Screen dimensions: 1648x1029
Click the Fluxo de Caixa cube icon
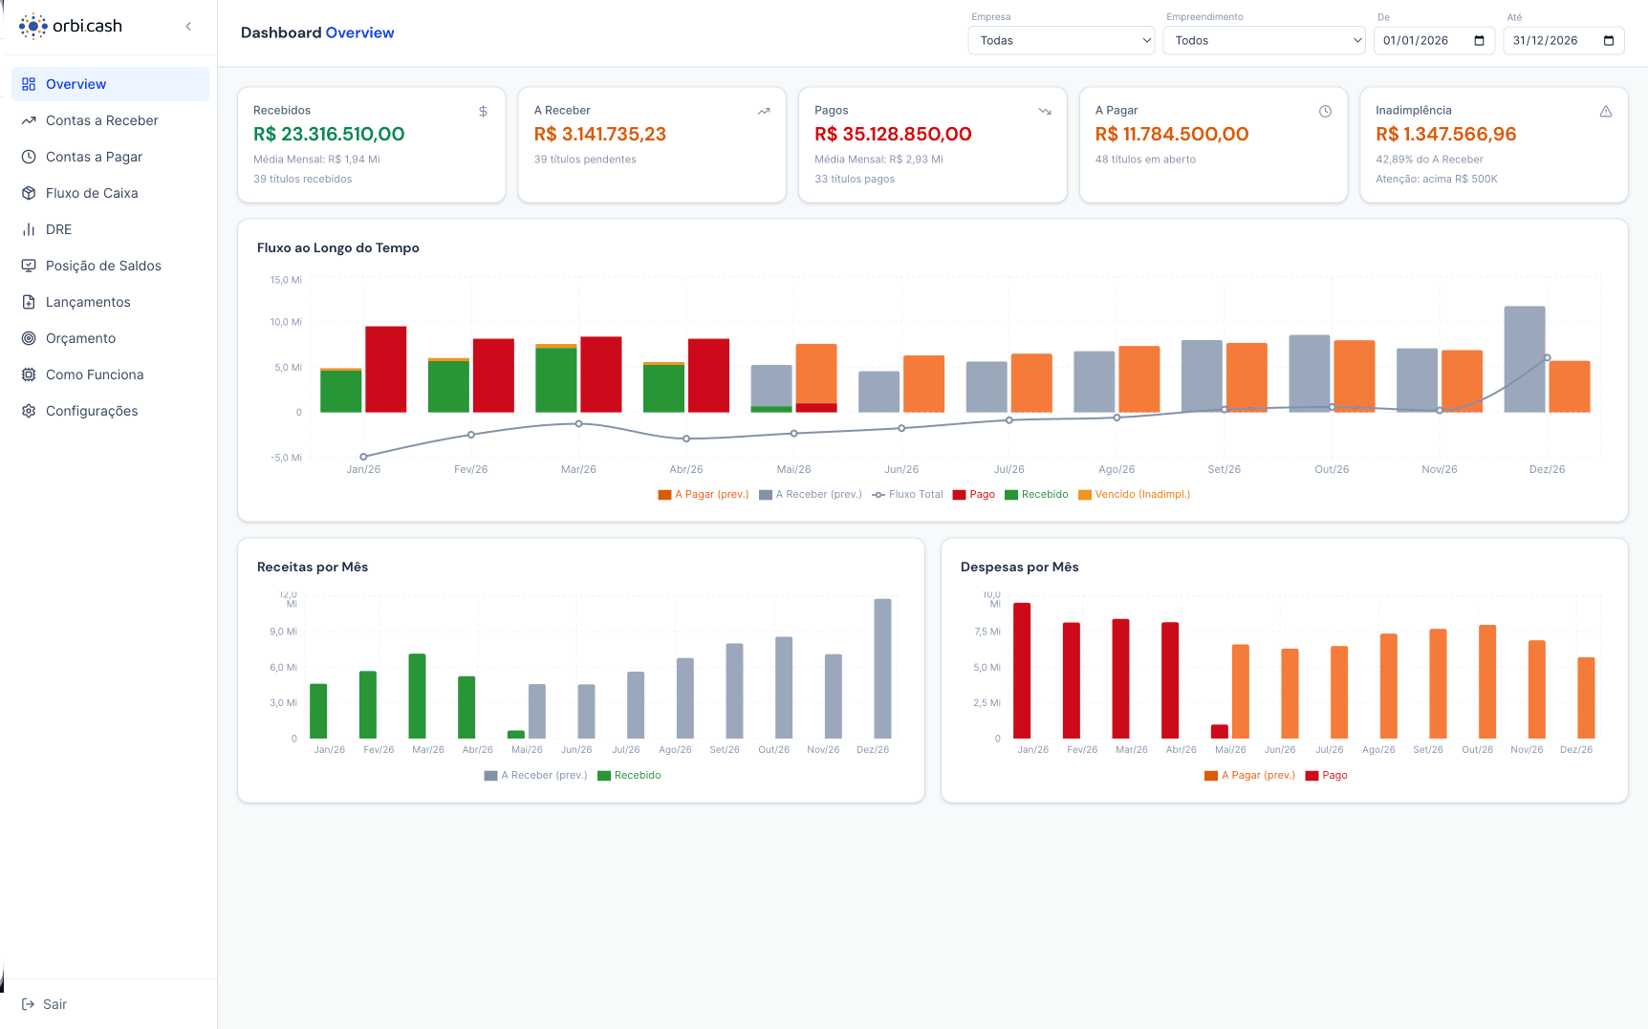coord(29,193)
